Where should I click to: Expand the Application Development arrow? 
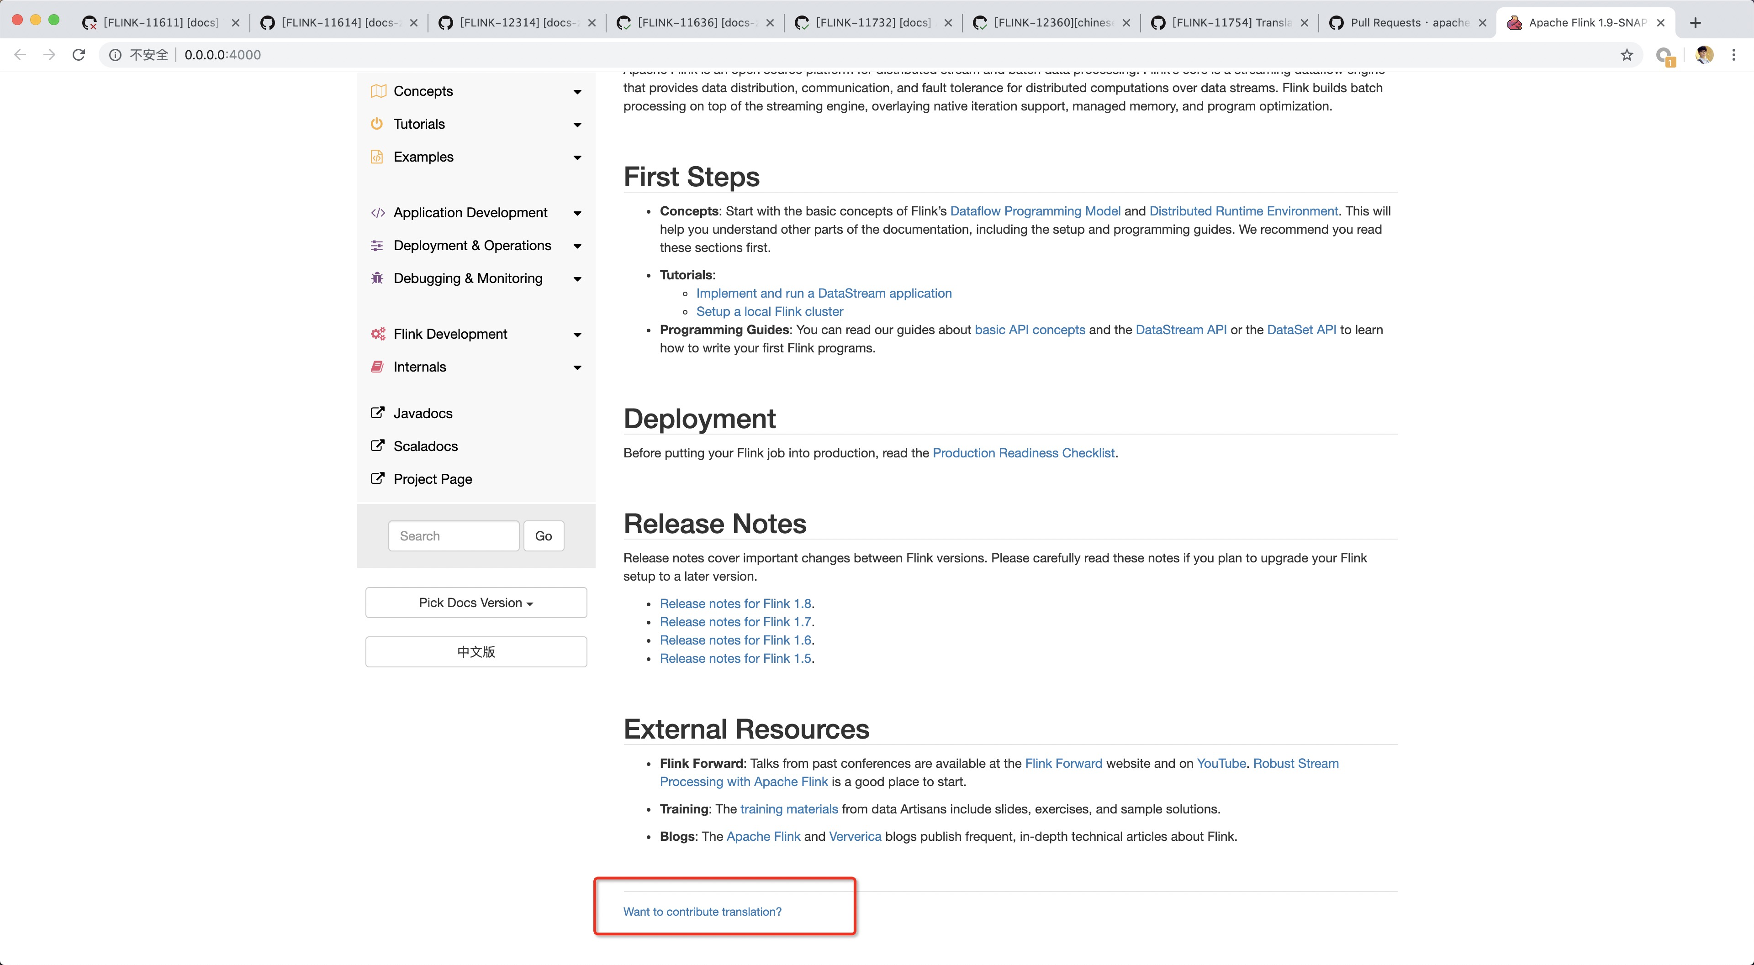[577, 213]
